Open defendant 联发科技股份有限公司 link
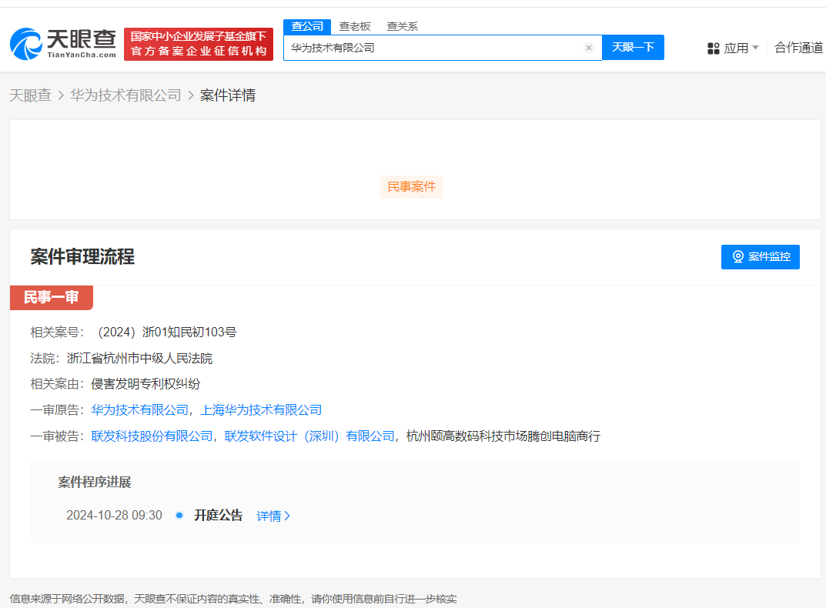Viewport: 826px width, 608px height. pyautogui.click(x=152, y=436)
